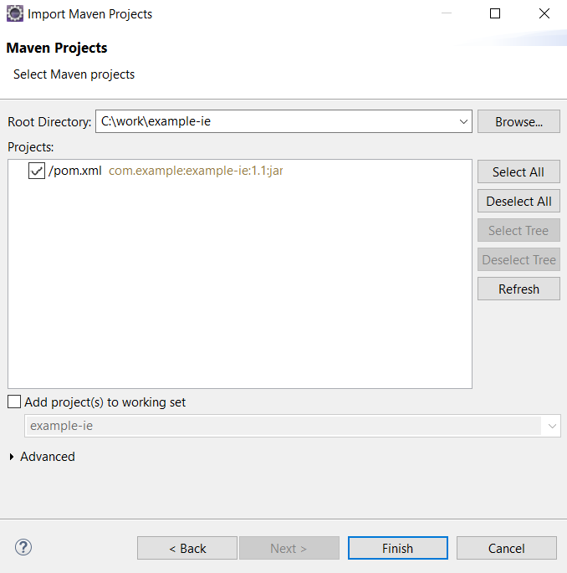Click the greyed Deselect Tree button
Image resolution: width=567 pixels, height=573 pixels.
click(518, 259)
